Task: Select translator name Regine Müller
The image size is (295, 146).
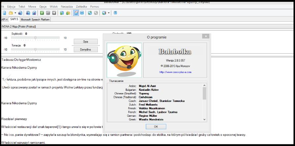Action: pos(148,116)
